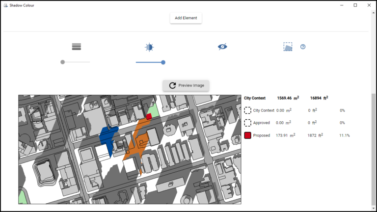Click the dashed Approved swatch box
This screenshot has width=377, height=212.
tap(247, 123)
